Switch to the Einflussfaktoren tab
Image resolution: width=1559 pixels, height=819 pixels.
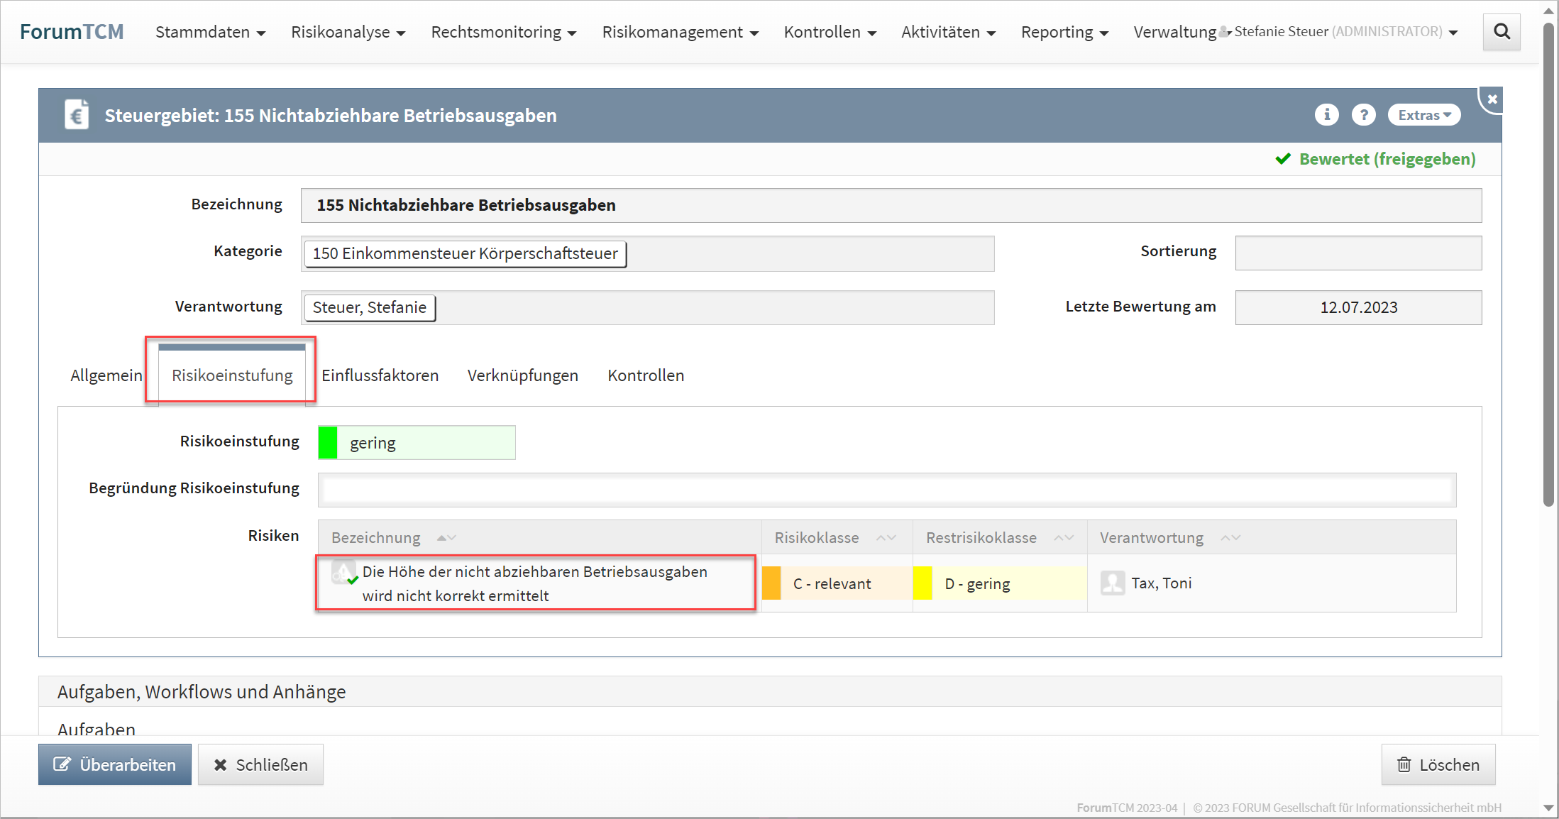(x=380, y=375)
